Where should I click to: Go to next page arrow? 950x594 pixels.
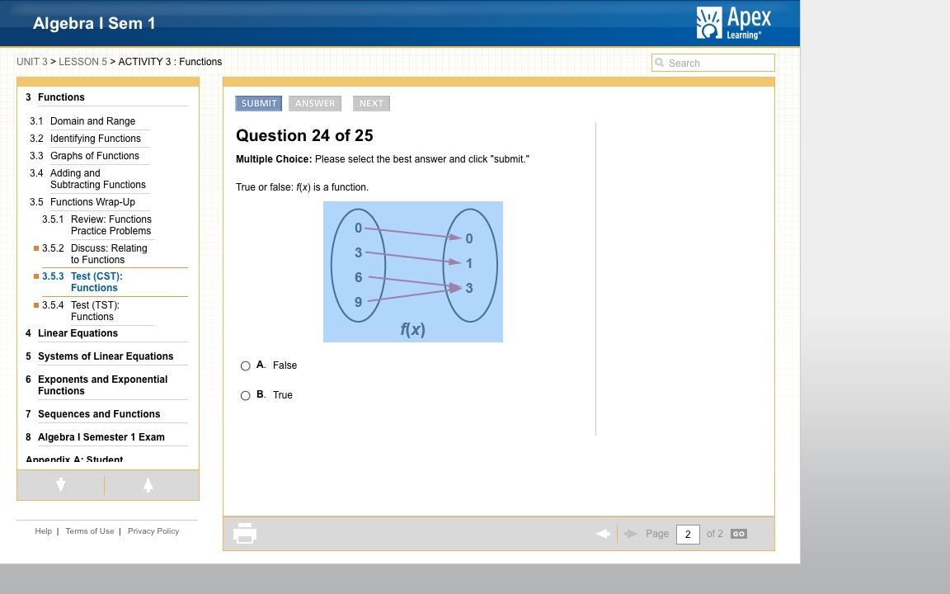(x=631, y=534)
